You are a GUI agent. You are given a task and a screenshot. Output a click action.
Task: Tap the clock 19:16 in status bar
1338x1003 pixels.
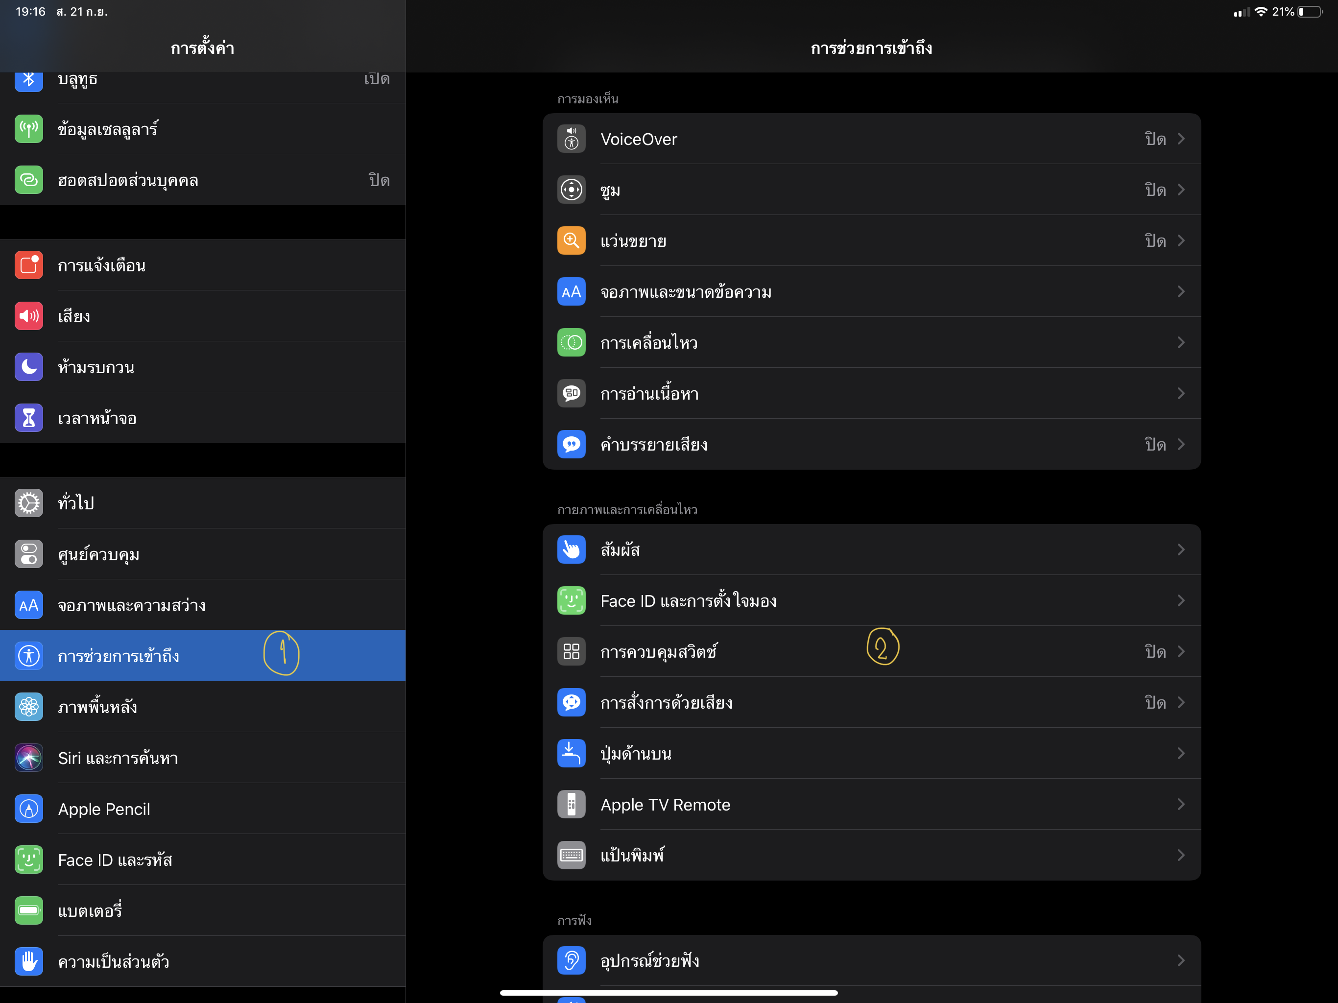point(30,12)
